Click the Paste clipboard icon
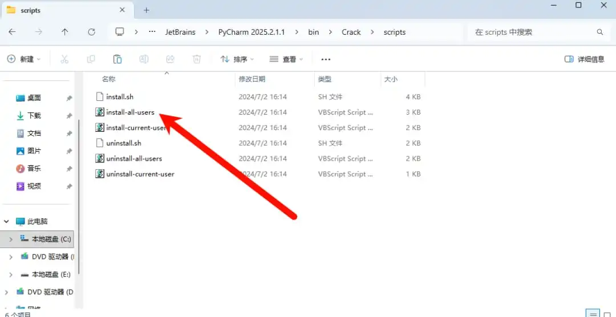This screenshot has width=616, height=317. [117, 59]
